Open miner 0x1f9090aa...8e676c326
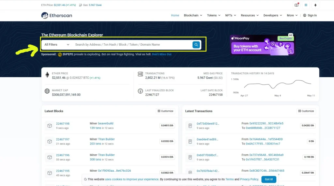The image size is (334, 186). pos(114,171)
